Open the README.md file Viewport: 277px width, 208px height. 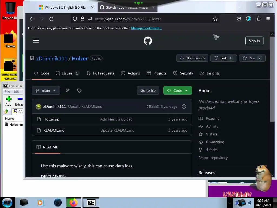pos(54,130)
